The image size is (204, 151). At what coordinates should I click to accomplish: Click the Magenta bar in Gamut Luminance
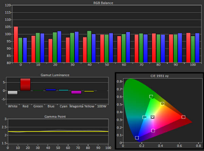76,92
